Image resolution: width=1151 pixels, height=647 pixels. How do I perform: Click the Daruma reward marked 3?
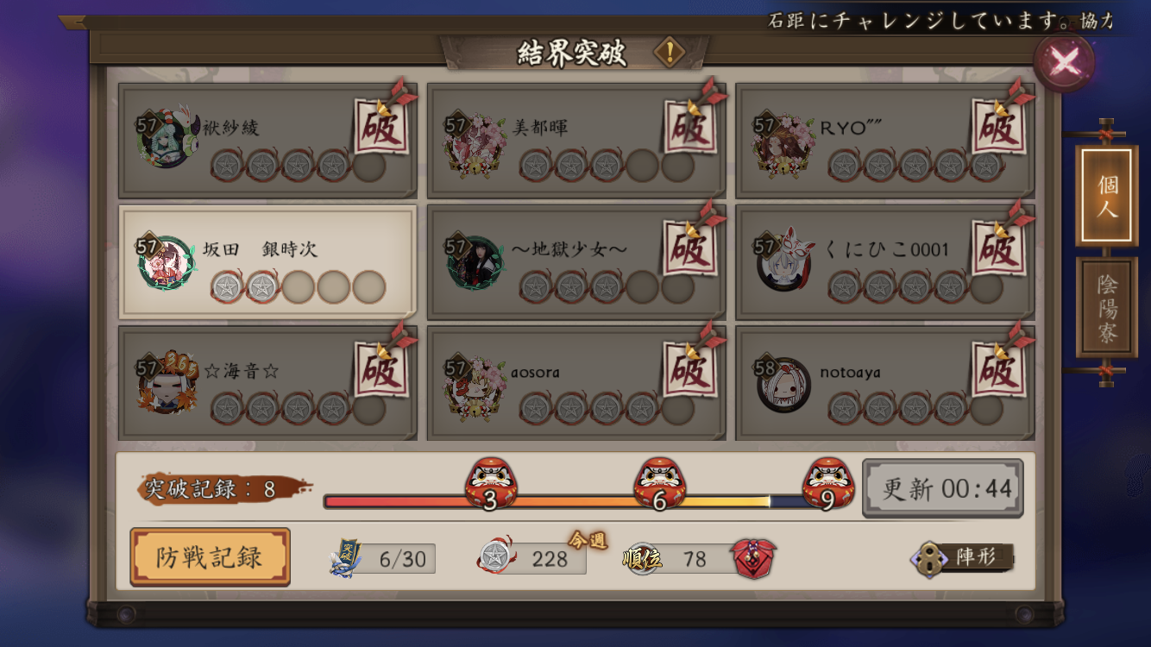[490, 484]
